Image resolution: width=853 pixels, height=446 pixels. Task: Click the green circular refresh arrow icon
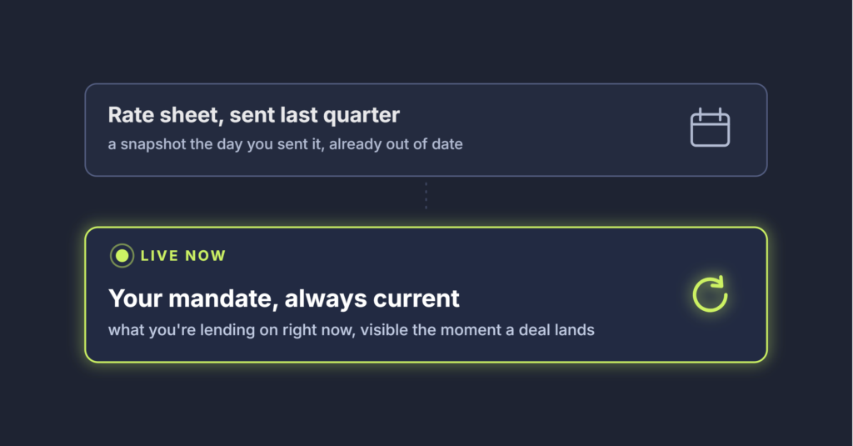[x=710, y=293]
